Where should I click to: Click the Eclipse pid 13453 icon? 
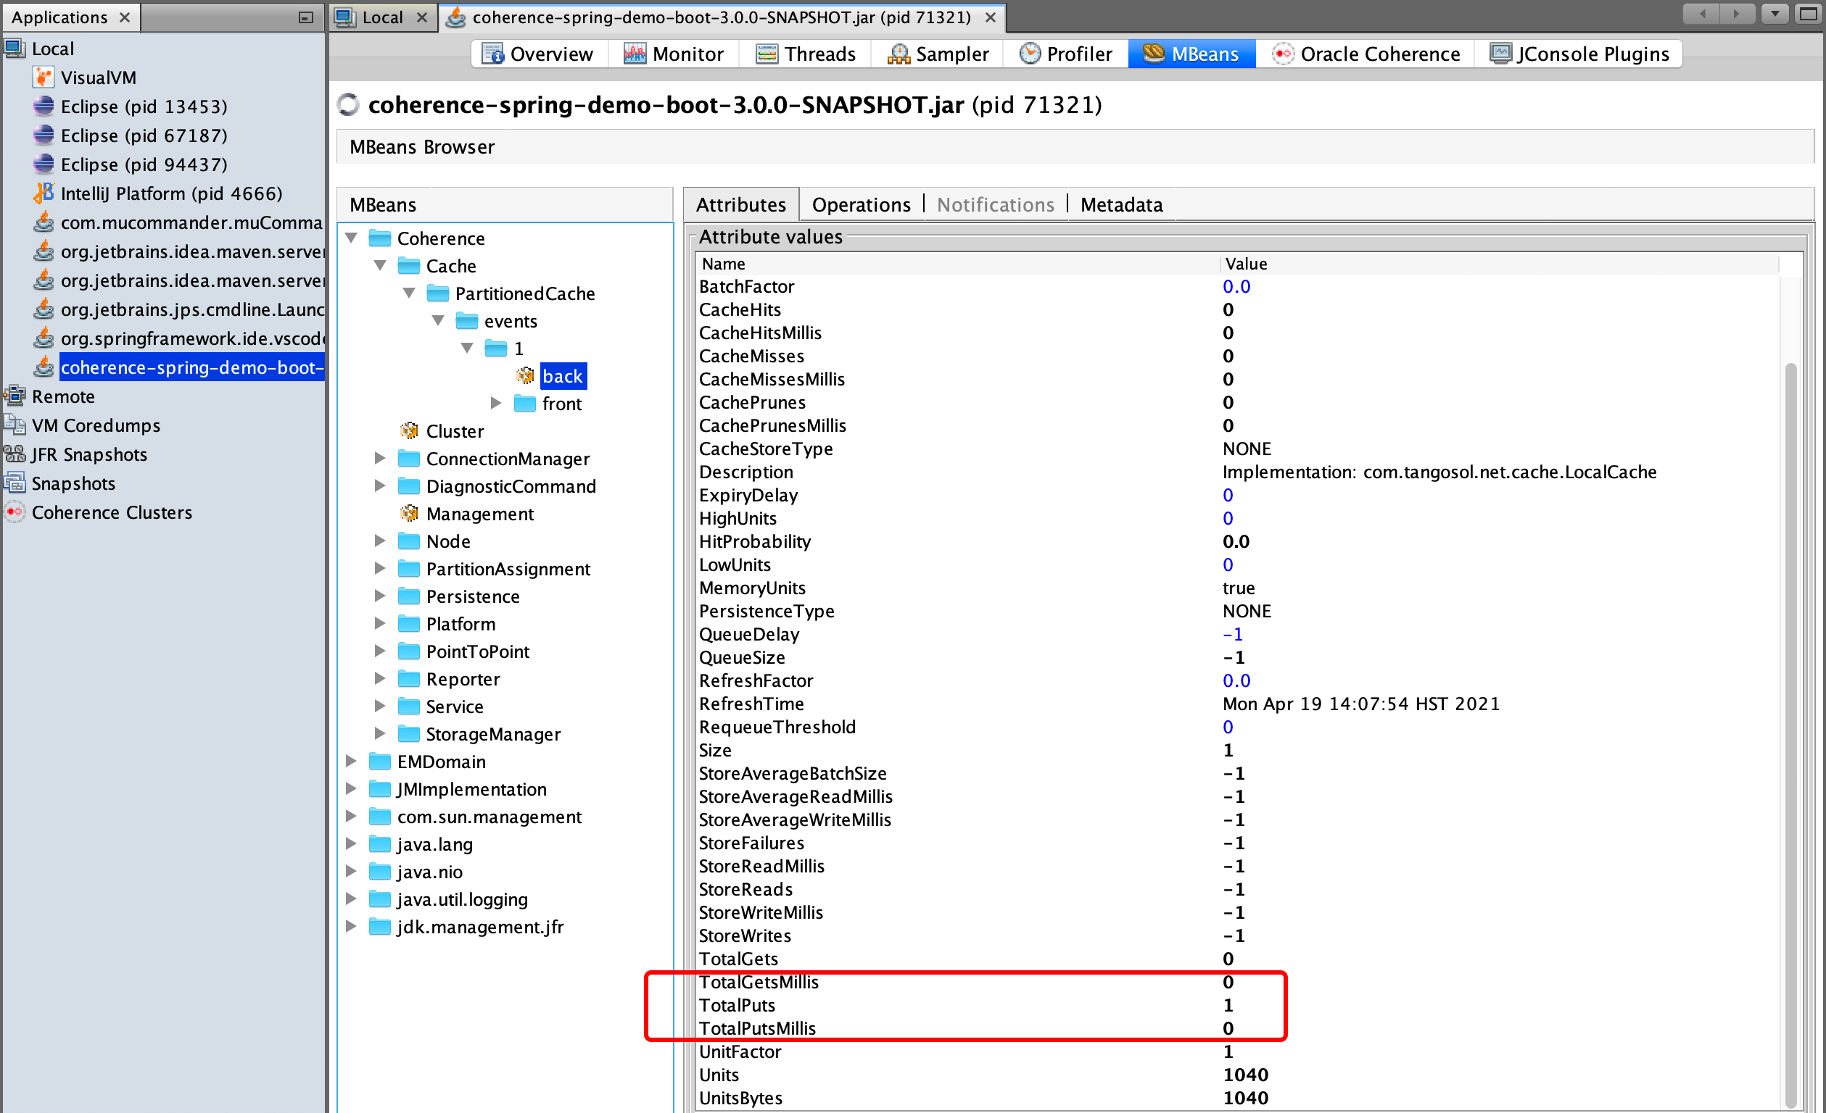43,106
